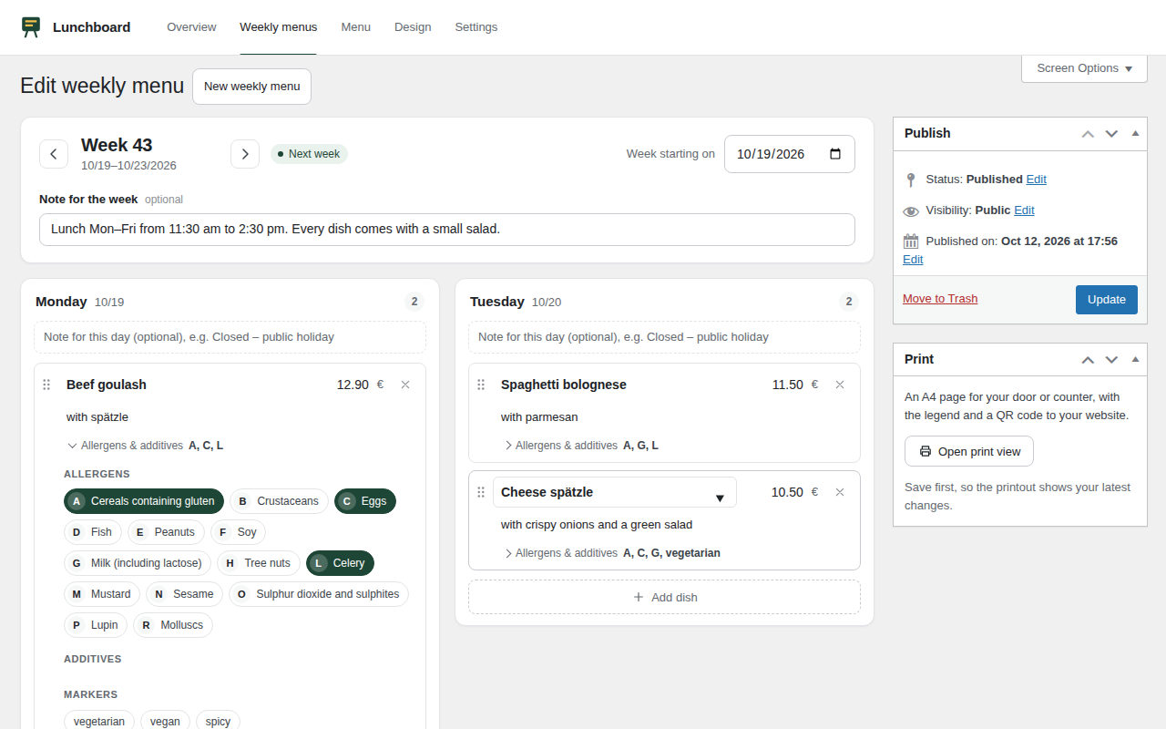
Task: Toggle the spicy marker
Action: coord(218,721)
